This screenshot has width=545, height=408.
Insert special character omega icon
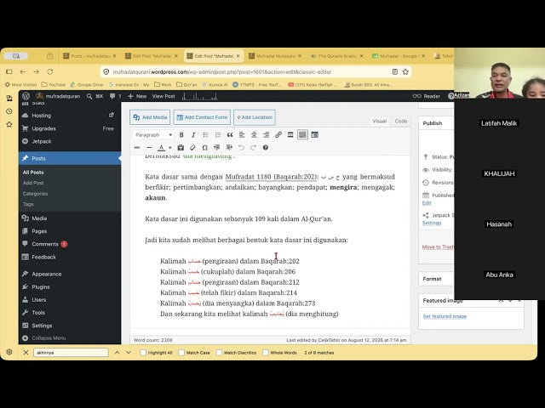(204, 147)
